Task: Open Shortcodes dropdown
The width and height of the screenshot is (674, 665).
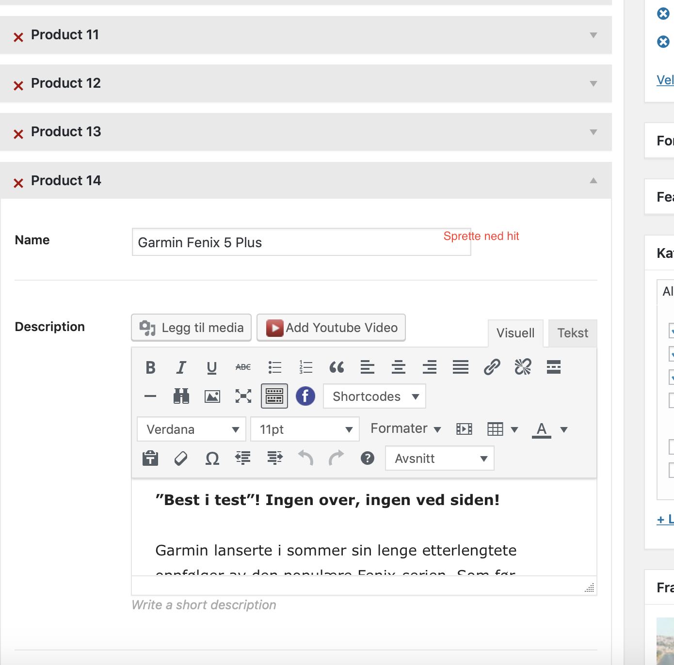Action: [x=374, y=396]
